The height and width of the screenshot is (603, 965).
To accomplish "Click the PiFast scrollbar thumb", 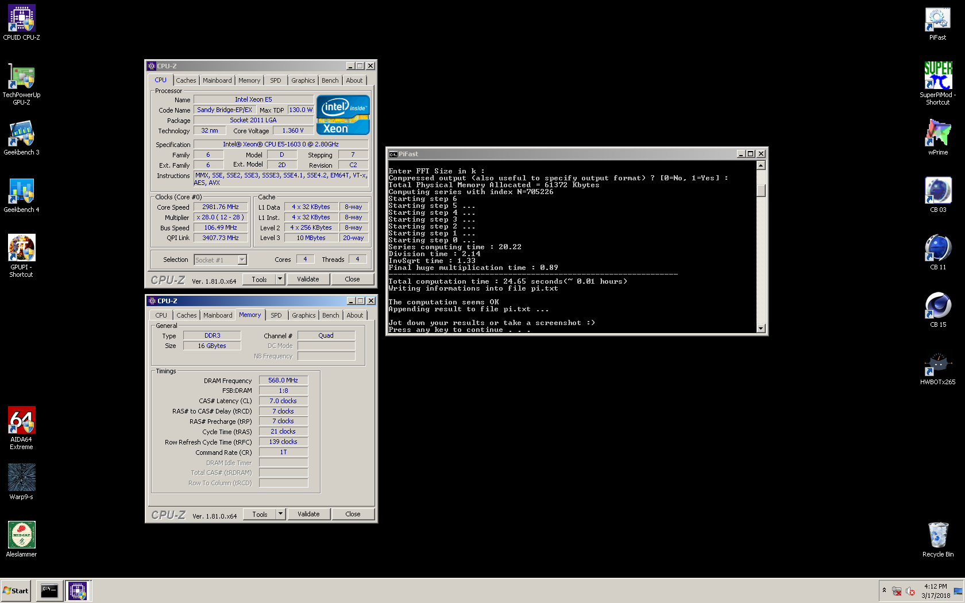I will pyautogui.click(x=761, y=191).
